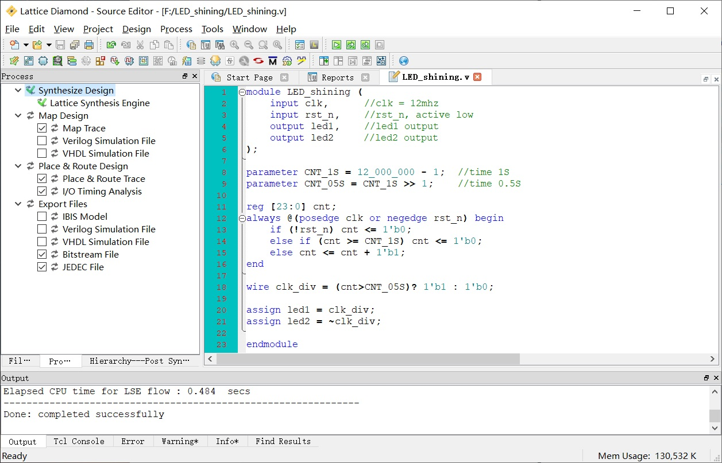Image resolution: width=722 pixels, height=463 pixels.
Task: Uncheck the Map Trace checkbox
Action: tap(42, 129)
